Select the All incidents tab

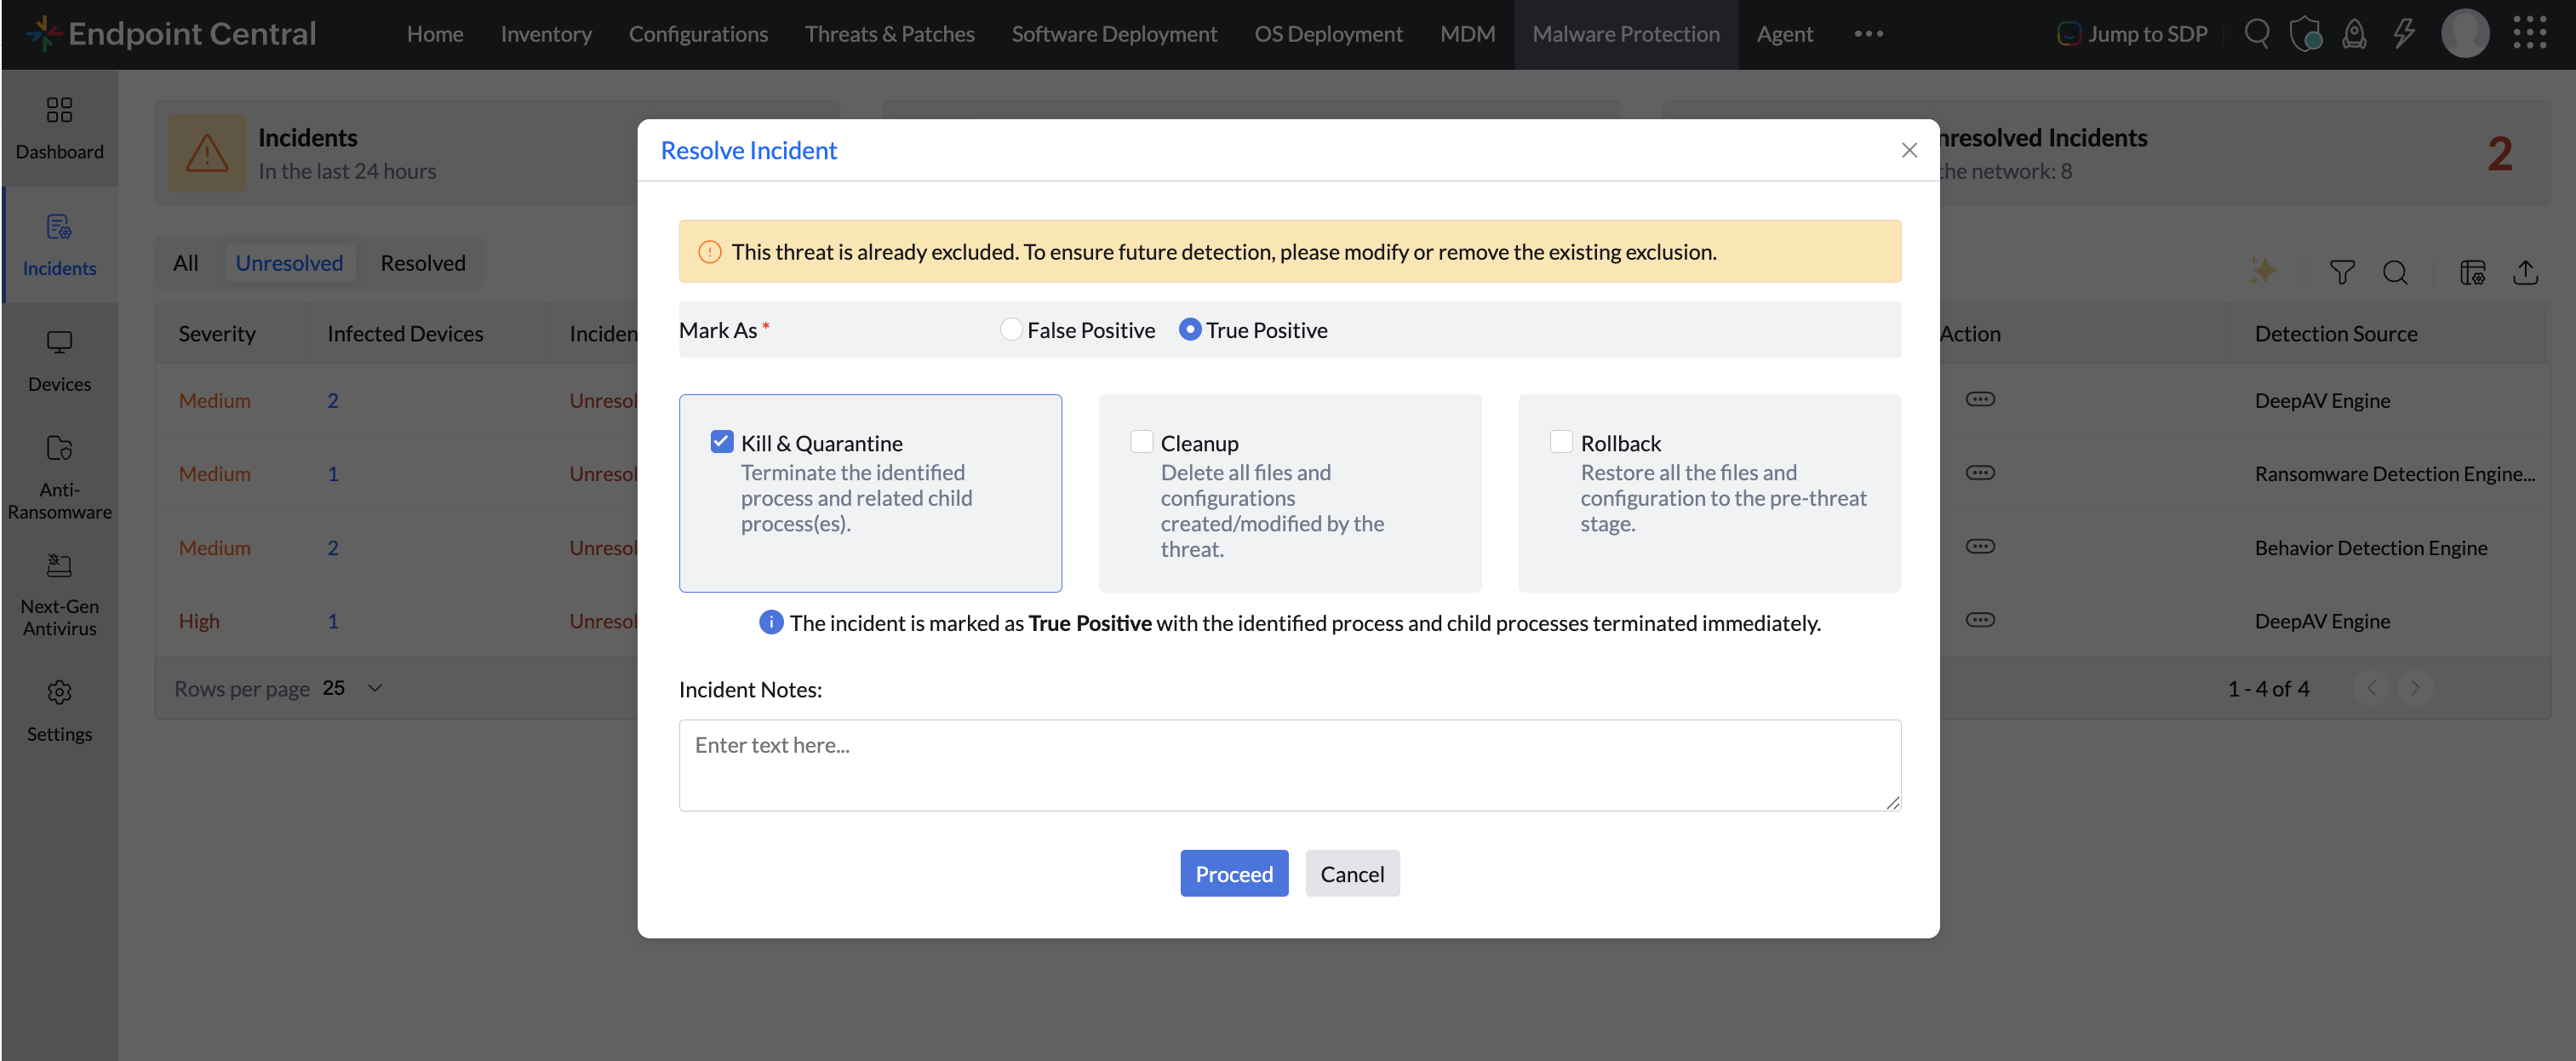[x=186, y=263]
